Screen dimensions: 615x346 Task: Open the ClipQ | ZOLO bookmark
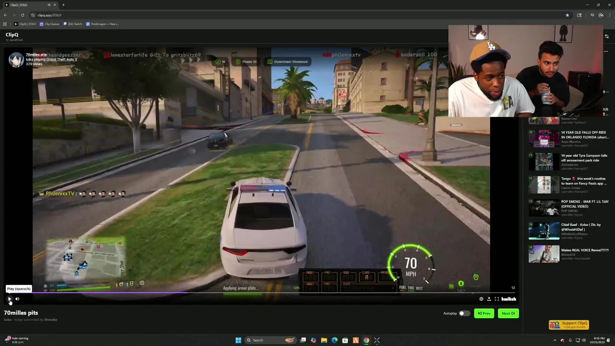tap(25, 24)
